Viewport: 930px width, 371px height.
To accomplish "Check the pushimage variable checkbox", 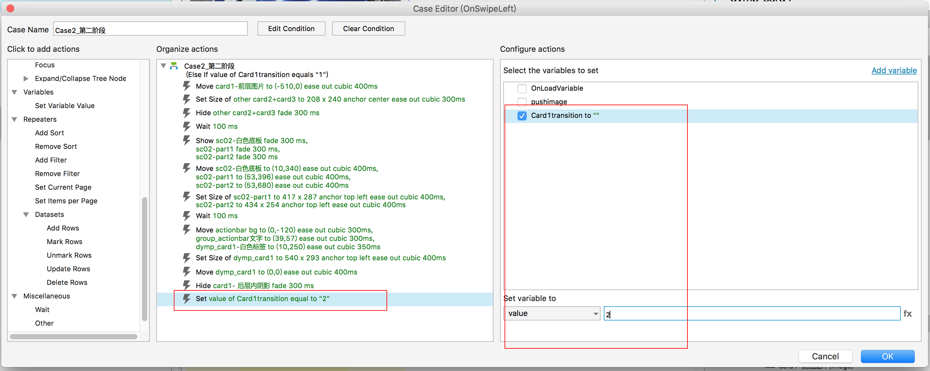I will click(522, 102).
